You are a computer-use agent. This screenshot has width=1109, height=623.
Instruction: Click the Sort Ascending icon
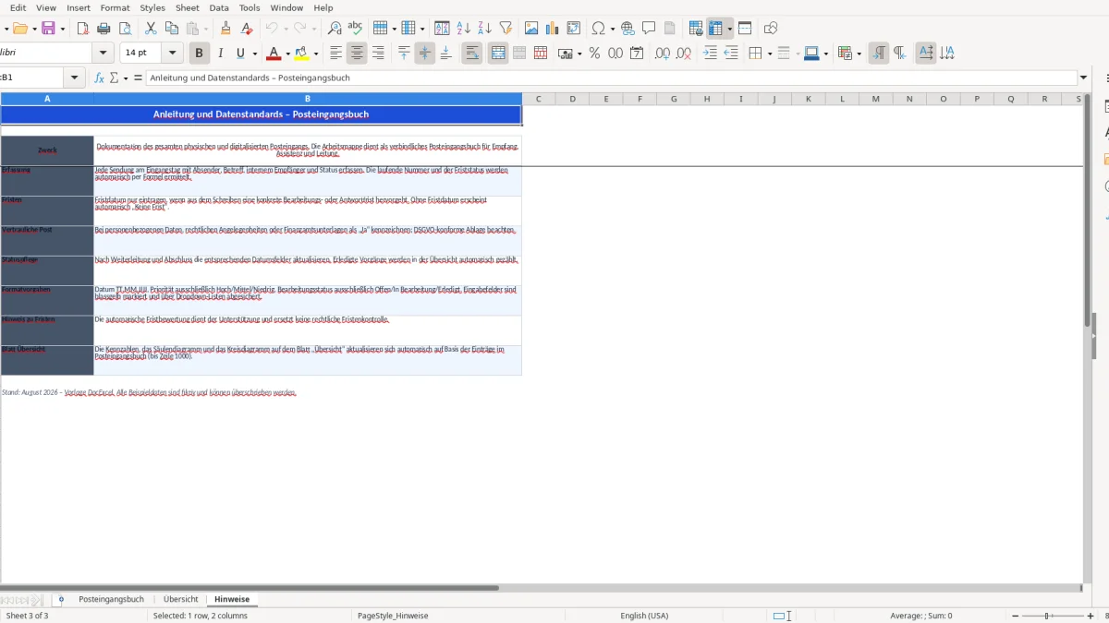pos(464,29)
